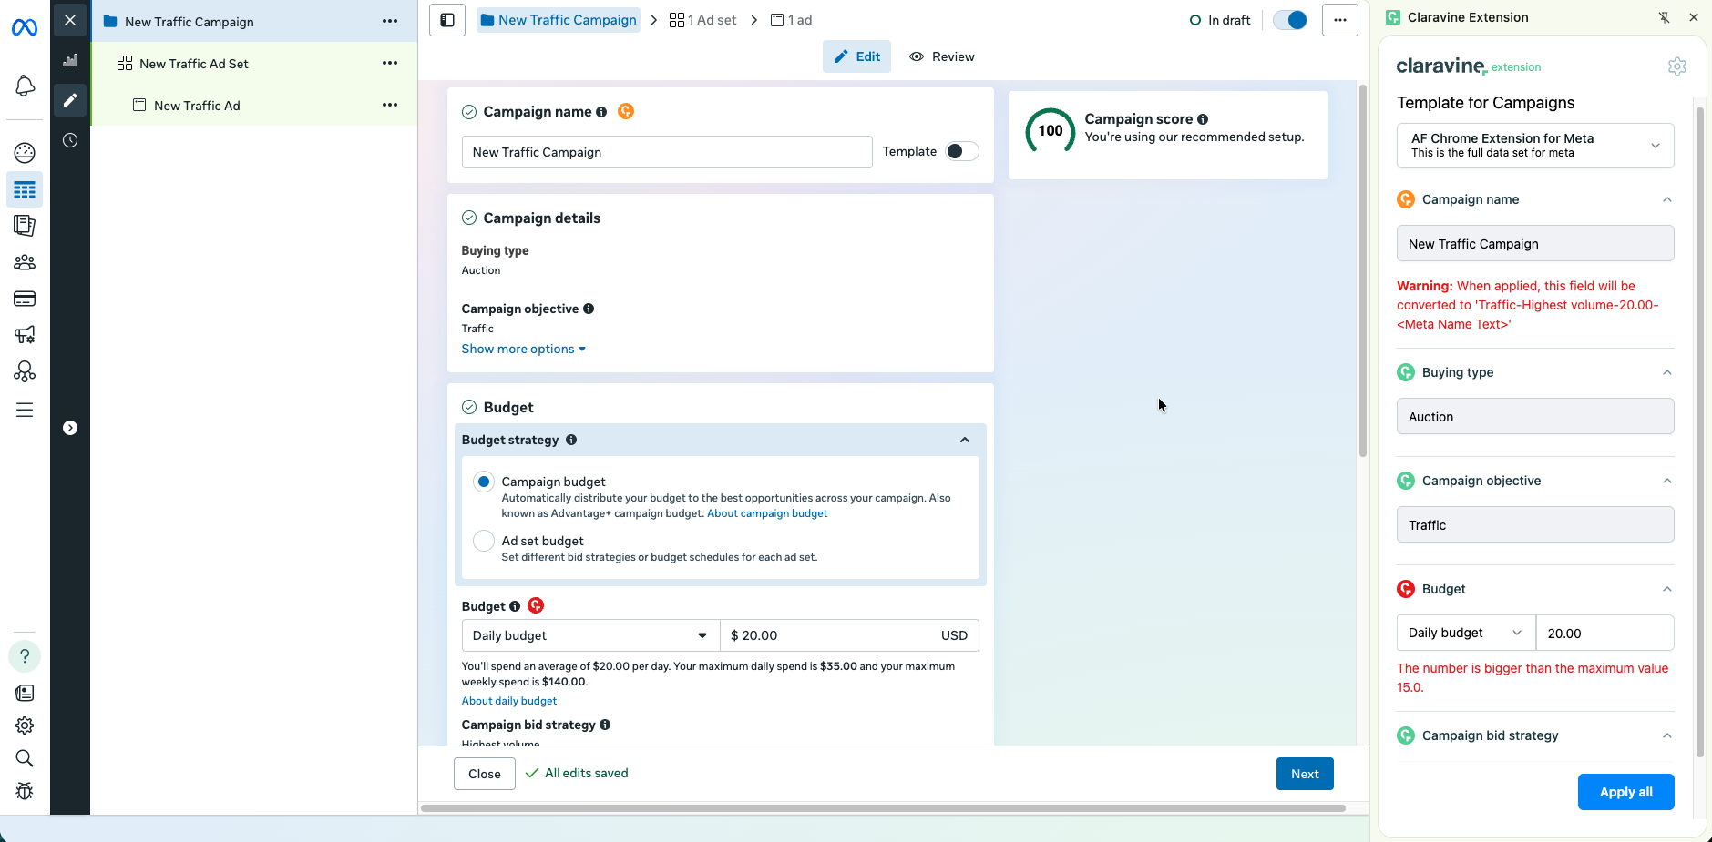1712x842 pixels.
Task: Toggle the campaign on/off switch
Action: point(1290,20)
